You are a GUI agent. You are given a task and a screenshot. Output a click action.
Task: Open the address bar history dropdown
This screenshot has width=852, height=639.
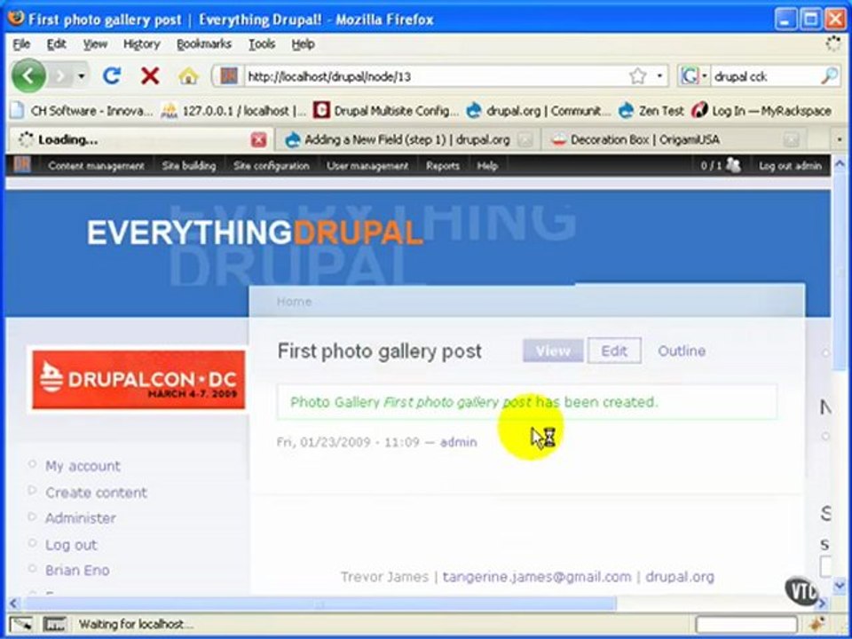(659, 76)
